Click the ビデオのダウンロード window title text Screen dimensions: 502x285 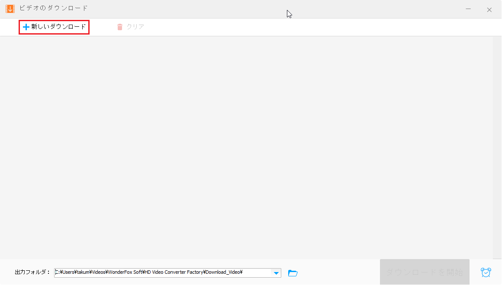(54, 9)
